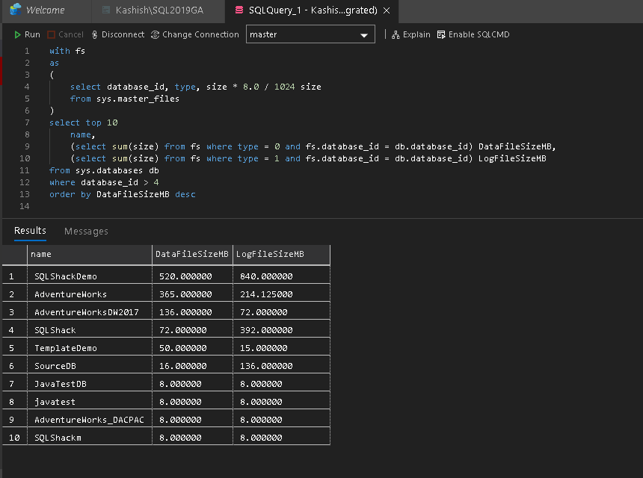Click the AdventureWorksDW2017 name cell
643x478 pixels.
click(x=88, y=312)
